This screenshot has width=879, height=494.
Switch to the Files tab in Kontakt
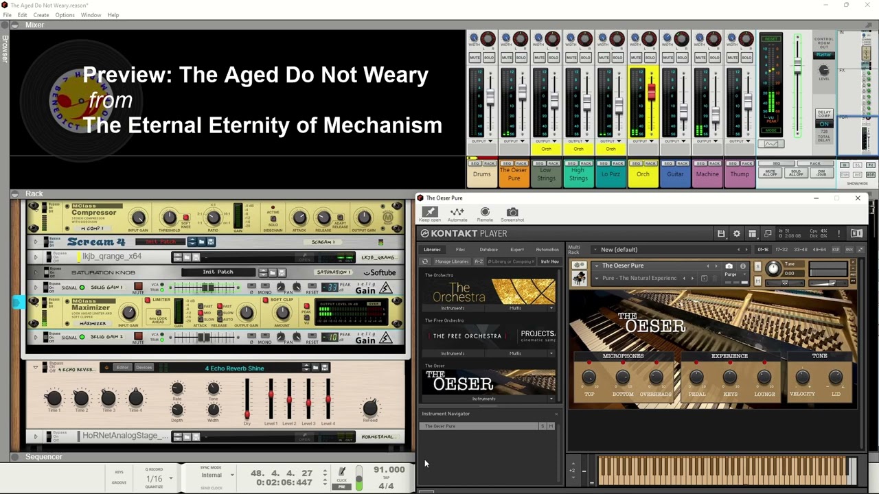click(460, 250)
